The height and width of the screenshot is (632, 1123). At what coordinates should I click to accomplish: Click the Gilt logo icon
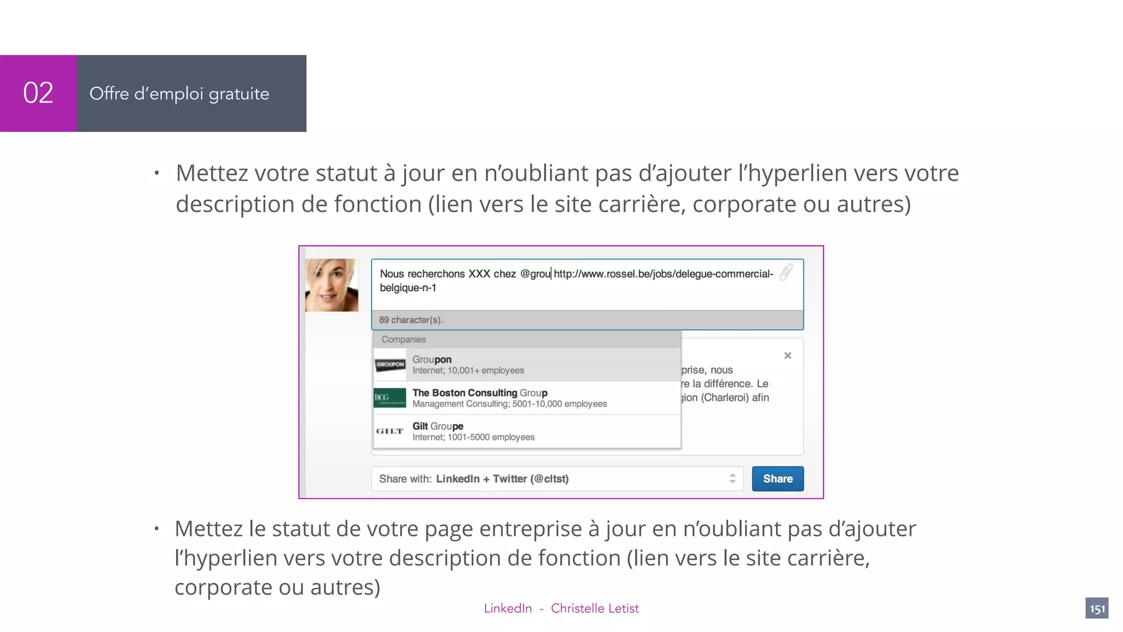point(390,431)
